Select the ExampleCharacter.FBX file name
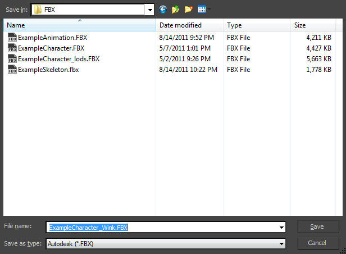 (x=51, y=48)
